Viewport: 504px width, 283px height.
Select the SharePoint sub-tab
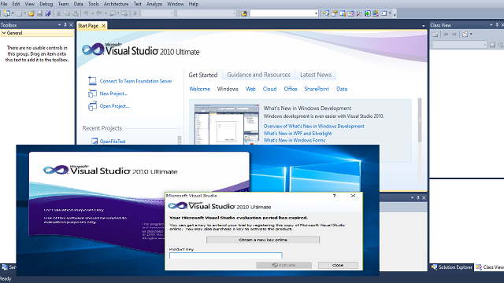point(317,89)
